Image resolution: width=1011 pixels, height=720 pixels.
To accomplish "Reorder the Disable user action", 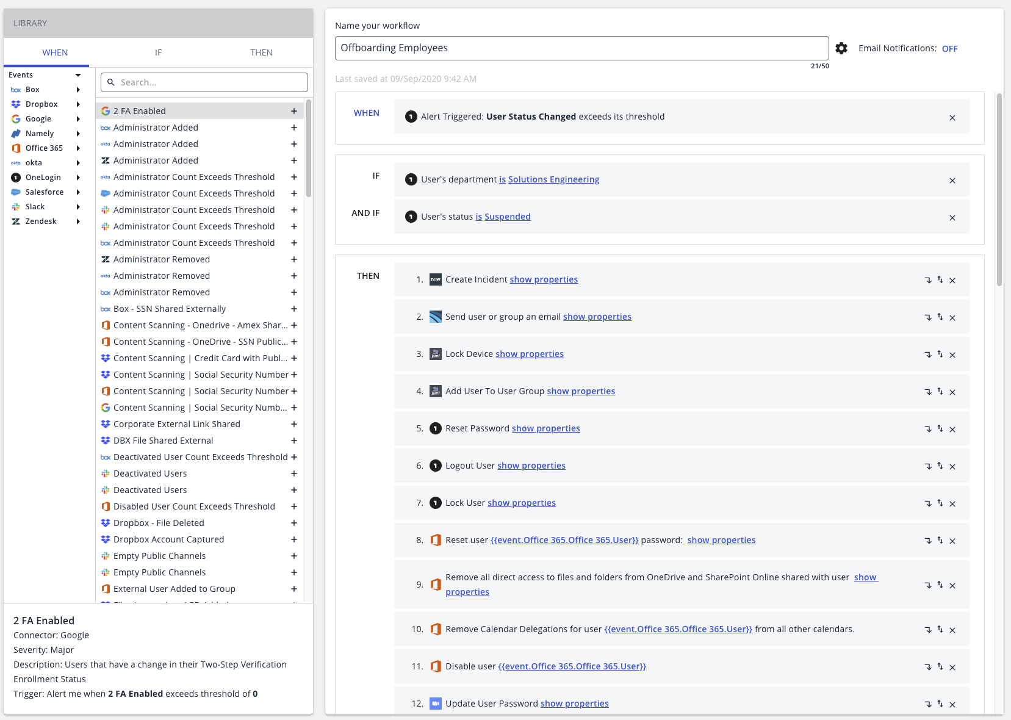I will (940, 667).
